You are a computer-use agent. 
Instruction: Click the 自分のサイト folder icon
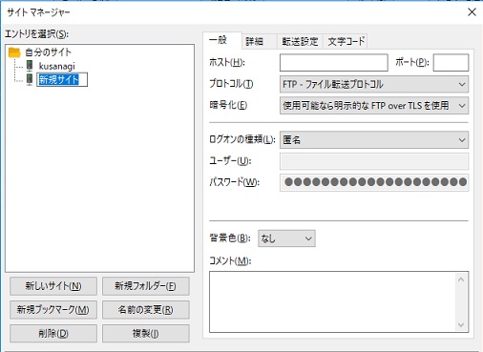[14, 52]
